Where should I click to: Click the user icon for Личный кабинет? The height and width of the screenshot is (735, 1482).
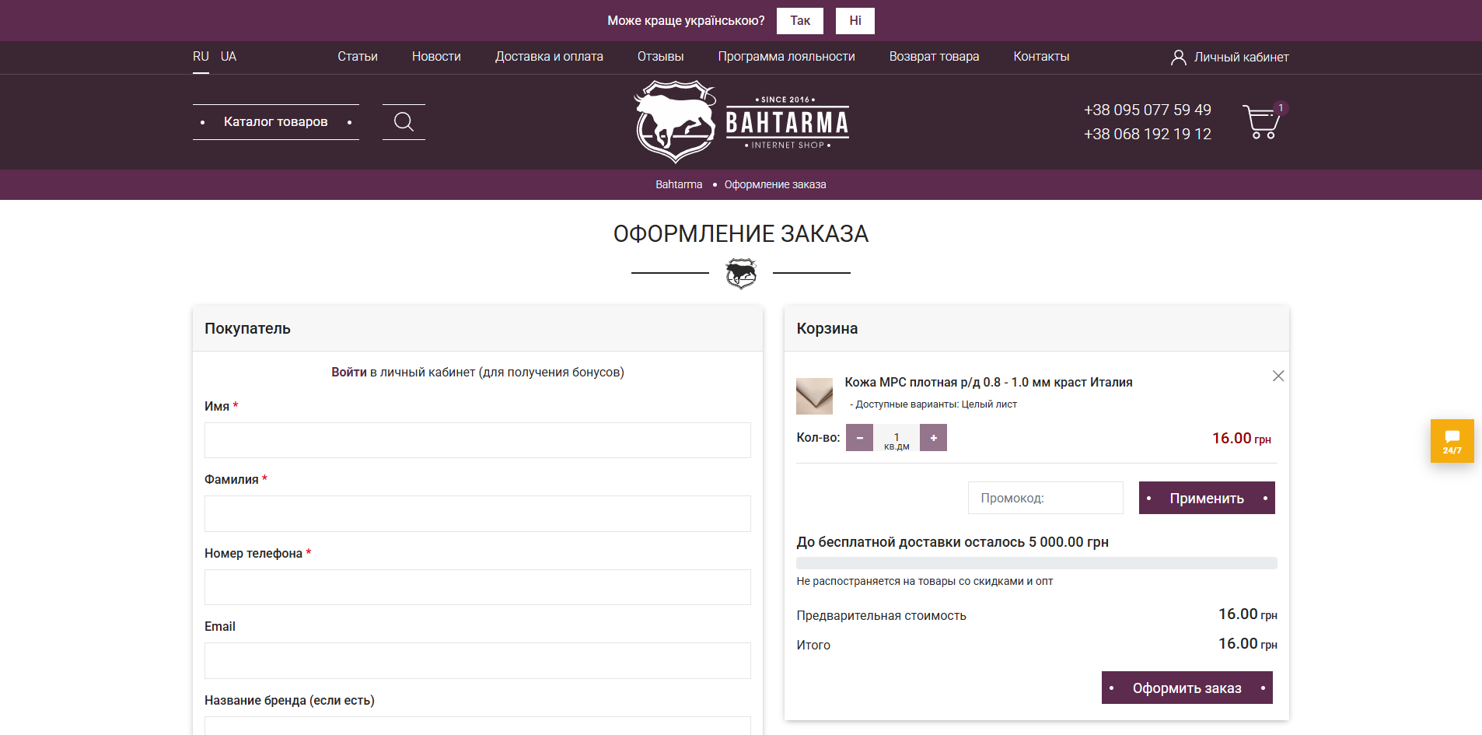[x=1178, y=57]
